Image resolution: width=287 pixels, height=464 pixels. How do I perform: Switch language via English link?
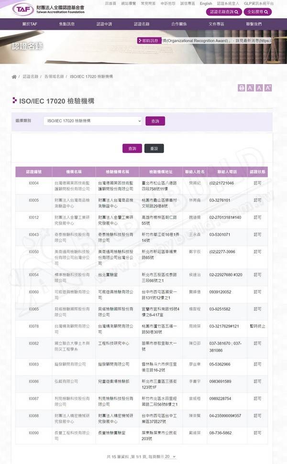[x=206, y=3]
